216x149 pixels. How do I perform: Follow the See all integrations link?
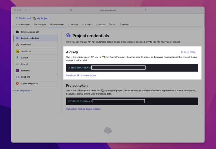tap(23, 91)
